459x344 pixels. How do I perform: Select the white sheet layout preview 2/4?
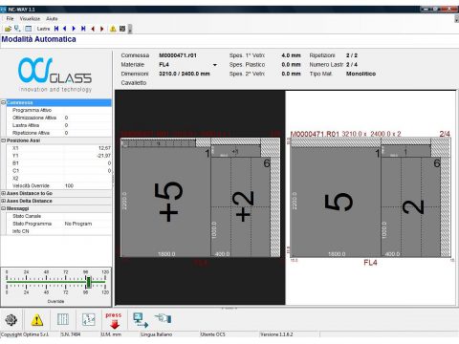click(371, 198)
